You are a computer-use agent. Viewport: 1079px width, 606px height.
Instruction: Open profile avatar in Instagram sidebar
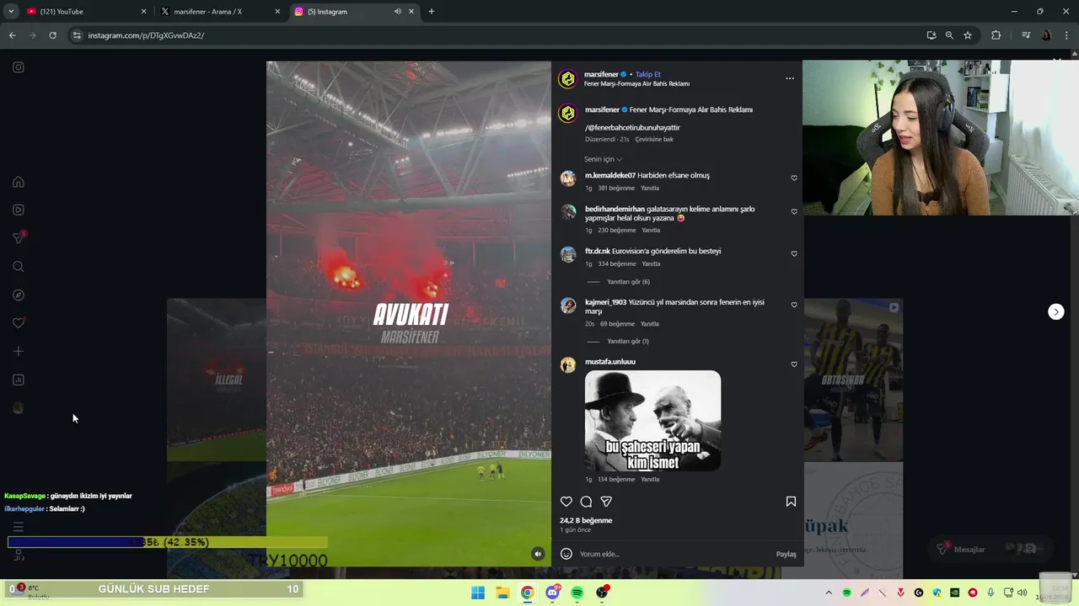19,408
